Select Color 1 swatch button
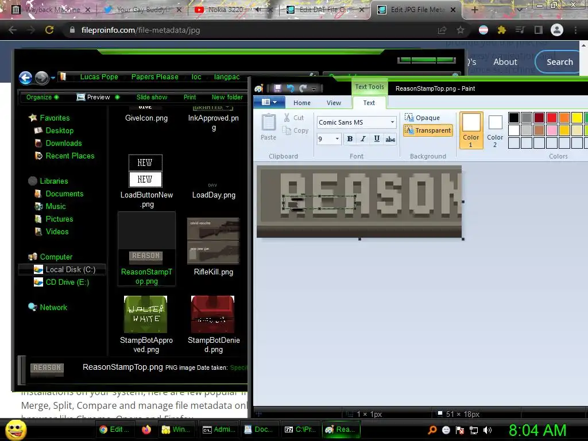Image resolution: width=588 pixels, height=441 pixels. [471, 130]
